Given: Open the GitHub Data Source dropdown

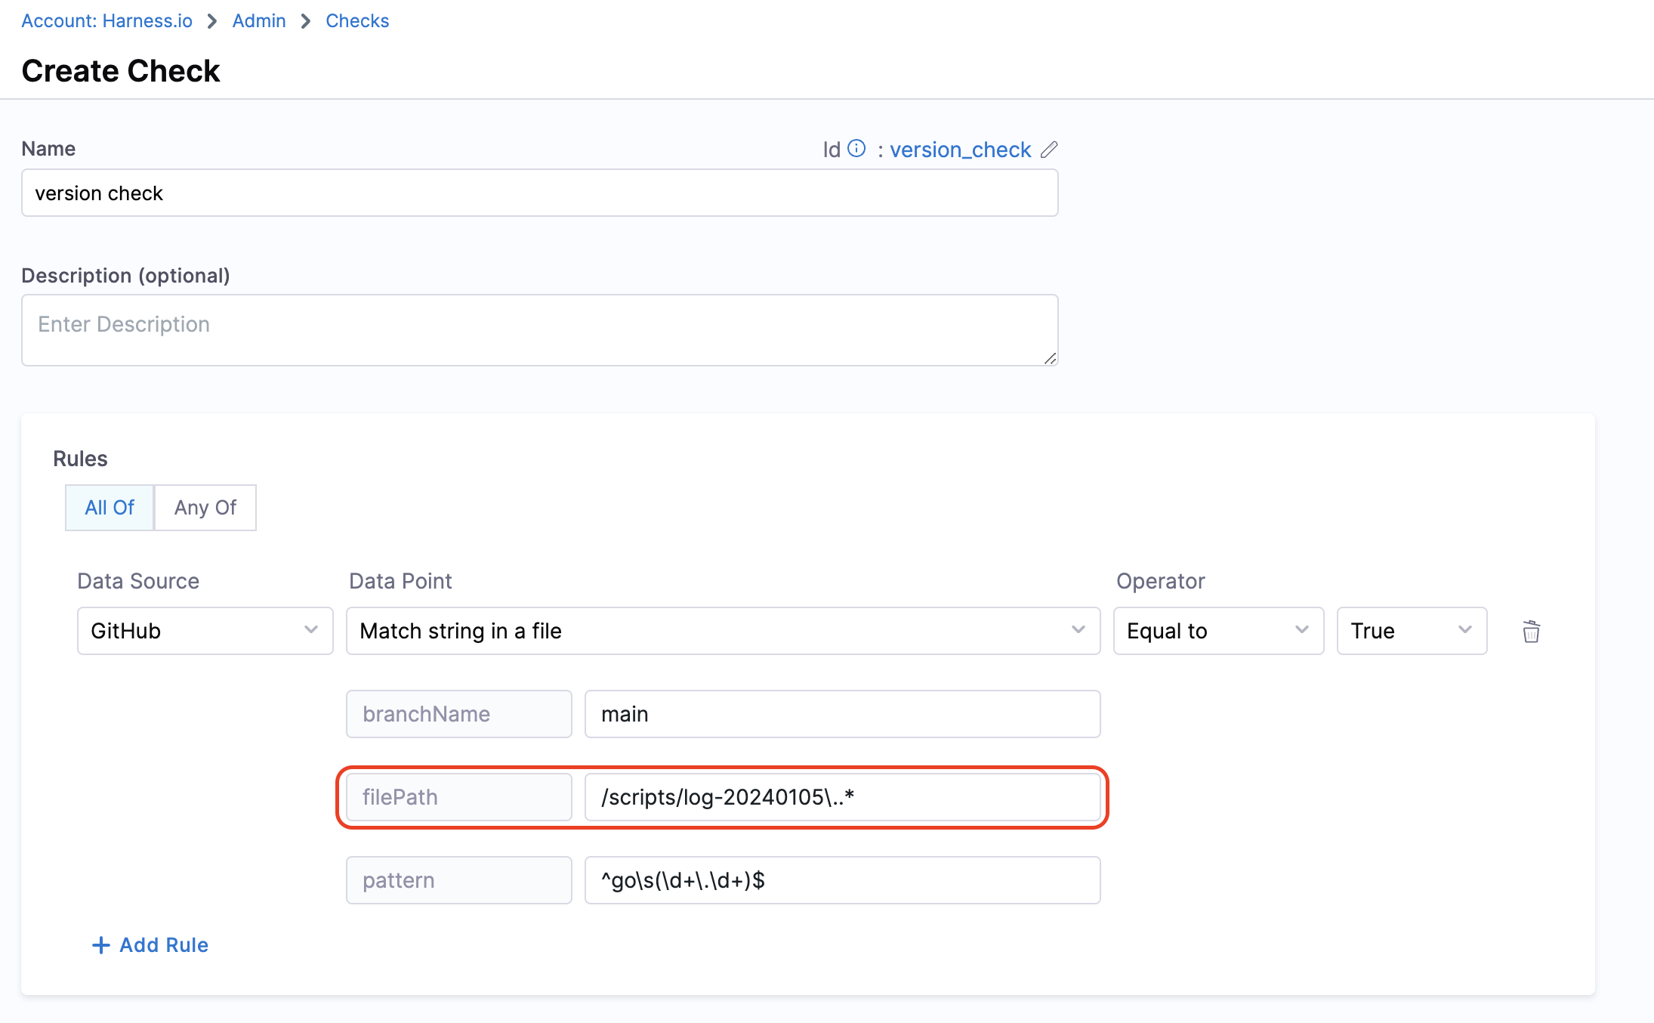Looking at the screenshot, I should coord(205,631).
